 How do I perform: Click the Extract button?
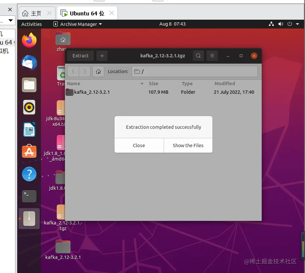80,56
